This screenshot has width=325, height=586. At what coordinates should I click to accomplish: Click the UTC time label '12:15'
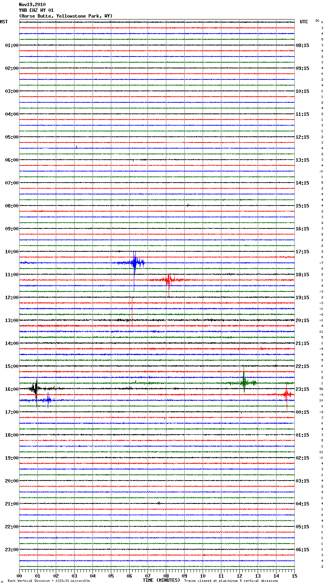pyautogui.click(x=302, y=137)
